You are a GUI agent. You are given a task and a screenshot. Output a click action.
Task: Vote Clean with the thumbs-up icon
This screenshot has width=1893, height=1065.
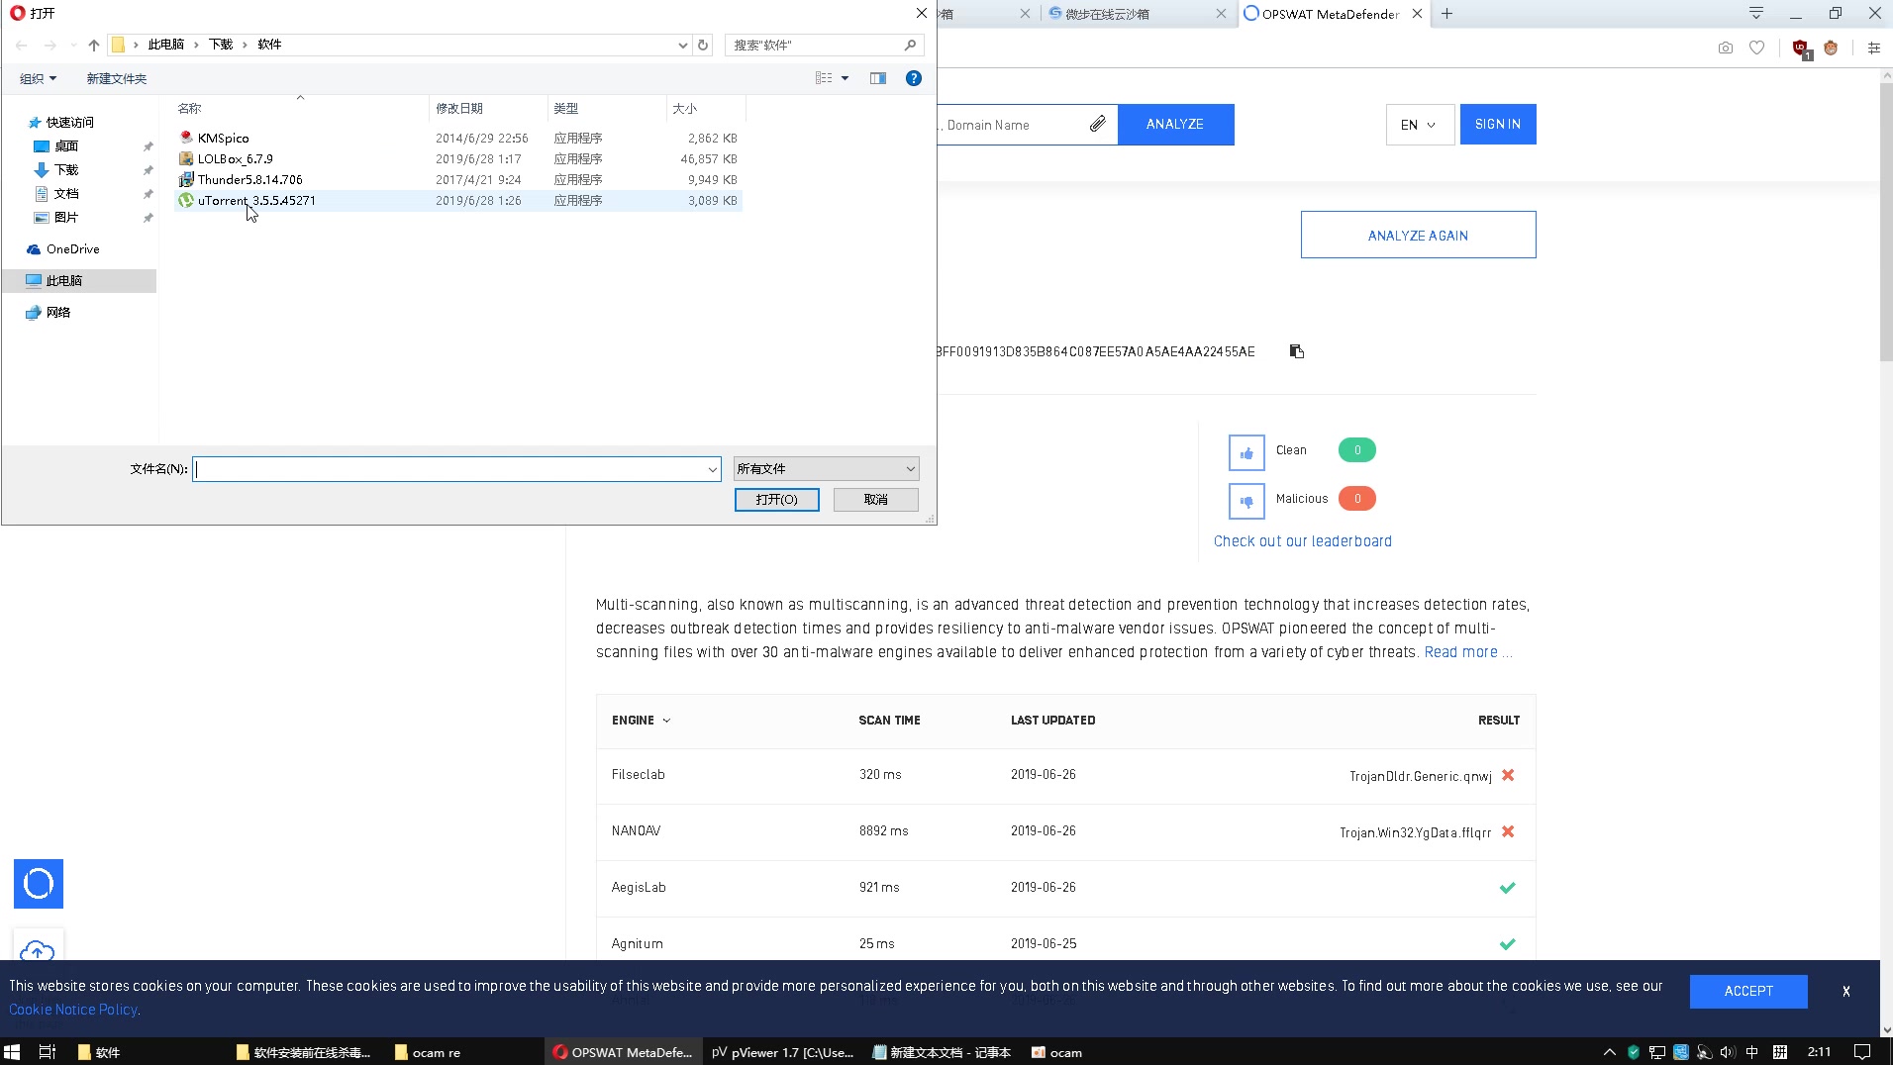(1245, 453)
